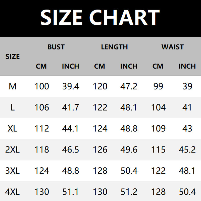Click the BUST column header
This screenshot has height=201, width=201.
[56, 47]
